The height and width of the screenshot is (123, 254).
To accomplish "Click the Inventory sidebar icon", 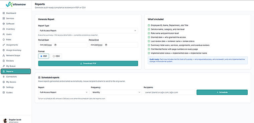I will tap(4, 29).
